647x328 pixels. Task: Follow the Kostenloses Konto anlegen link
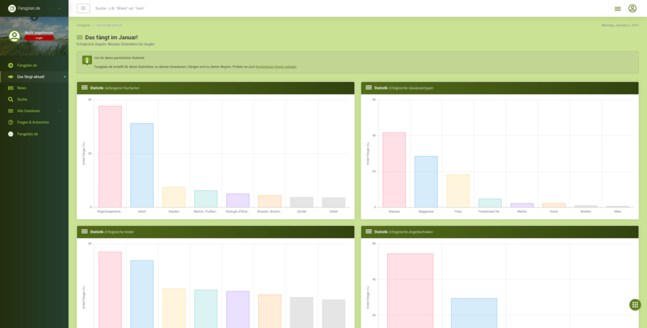click(x=276, y=66)
